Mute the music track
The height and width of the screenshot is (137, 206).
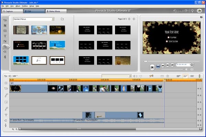(198, 125)
